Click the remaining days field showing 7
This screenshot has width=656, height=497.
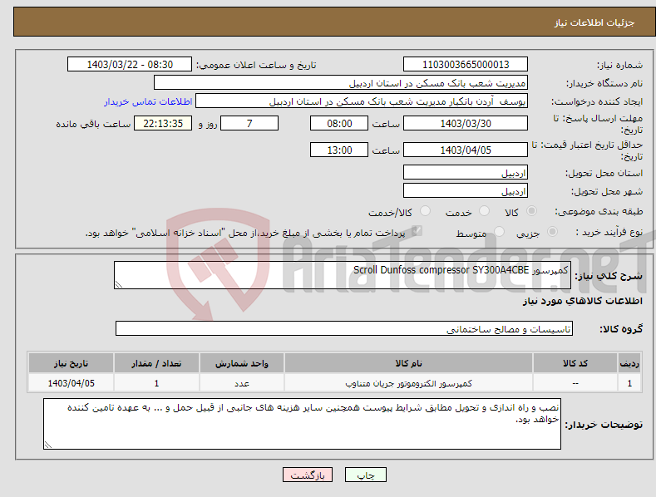(x=249, y=123)
